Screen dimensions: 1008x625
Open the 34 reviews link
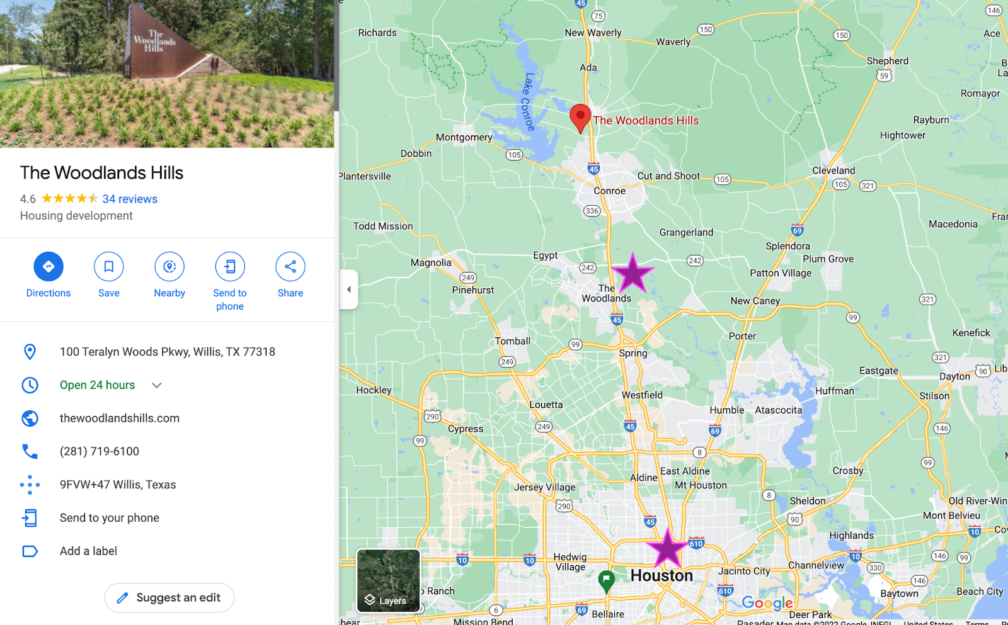coord(130,199)
